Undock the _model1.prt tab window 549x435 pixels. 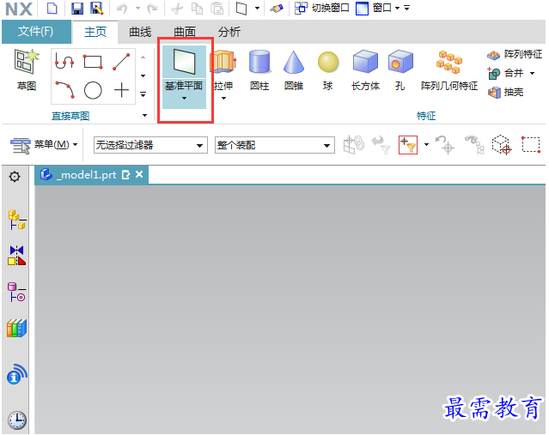125,174
